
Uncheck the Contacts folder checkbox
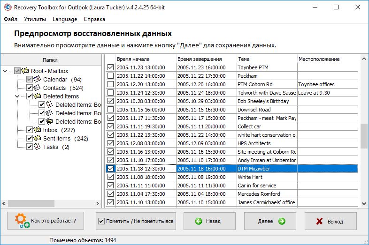click(30, 88)
